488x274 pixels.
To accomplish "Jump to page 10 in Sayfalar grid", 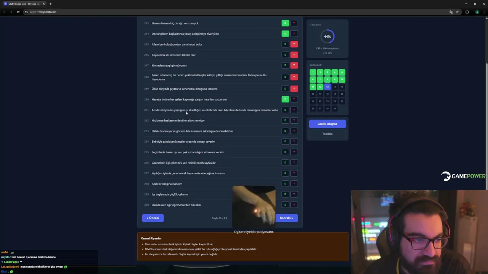I will pos(342,80).
